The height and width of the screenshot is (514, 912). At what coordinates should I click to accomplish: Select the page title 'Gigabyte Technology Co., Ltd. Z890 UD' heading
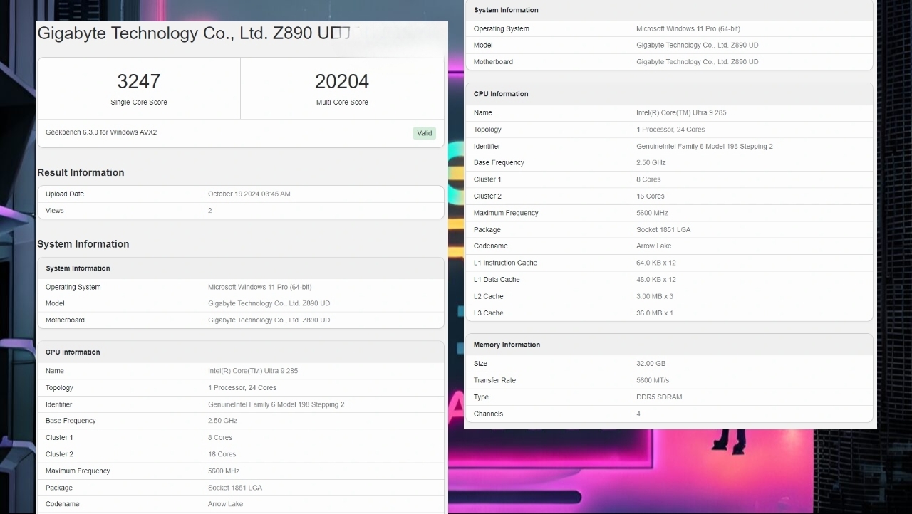click(194, 33)
